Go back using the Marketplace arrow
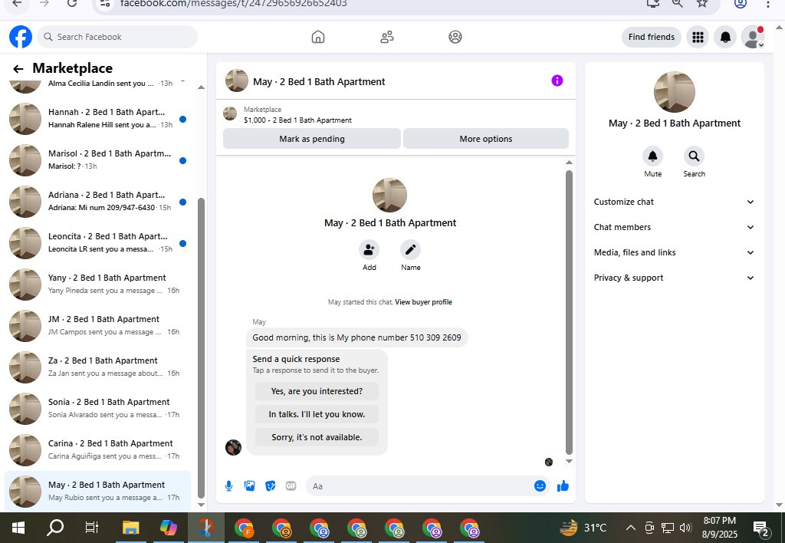 click(18, 68)
